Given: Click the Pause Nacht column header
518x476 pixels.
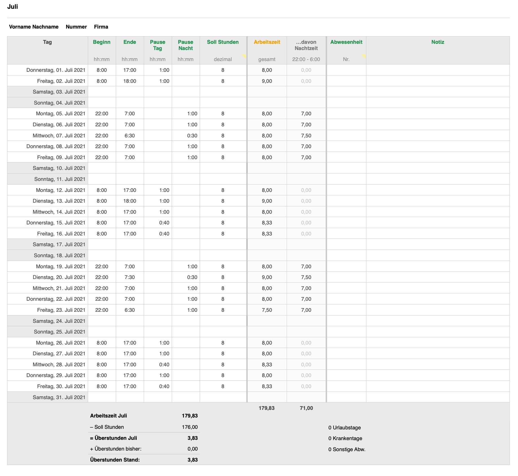Looking at the screenshot, I should [186, 45].
